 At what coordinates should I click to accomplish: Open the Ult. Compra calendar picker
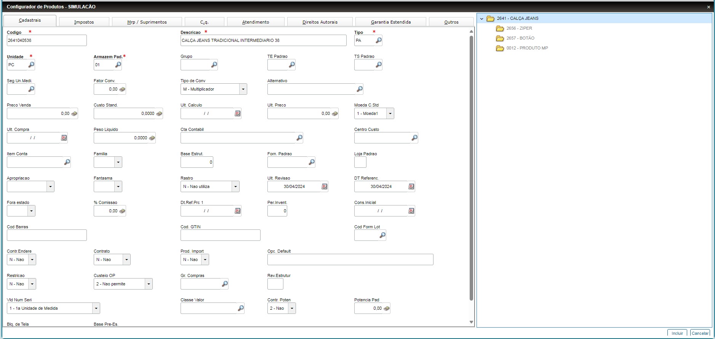pos(64,138)
